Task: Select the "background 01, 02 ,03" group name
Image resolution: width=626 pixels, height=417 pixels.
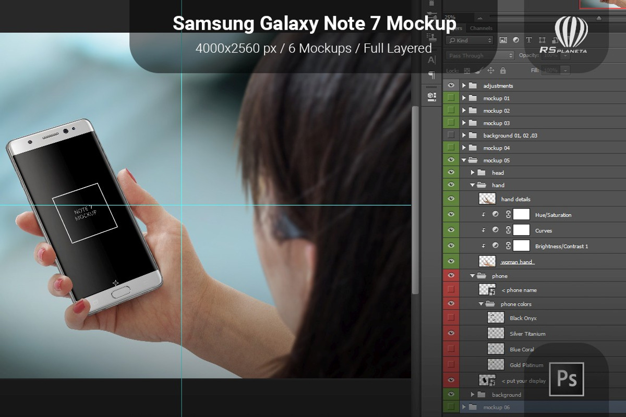Action: tap(510, 136)
